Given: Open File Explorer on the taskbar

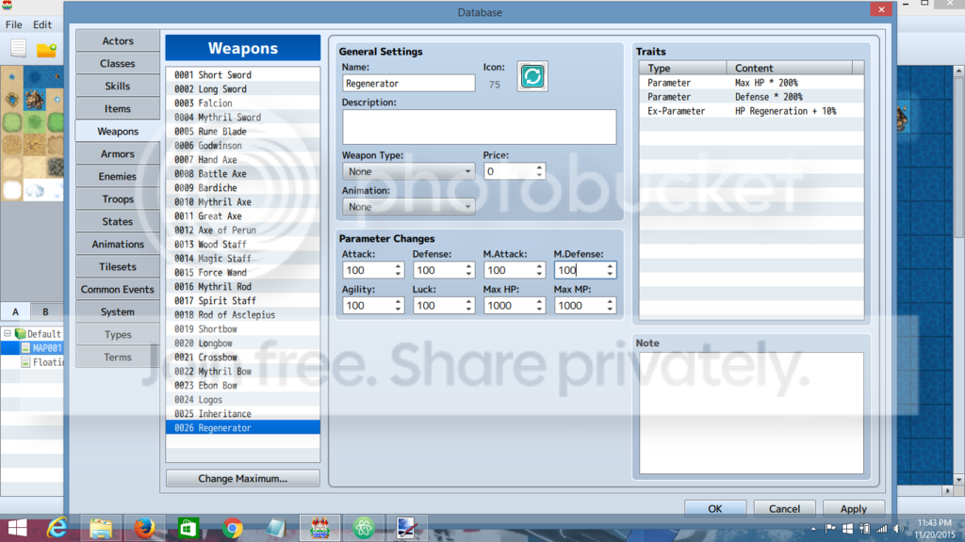Looking at the screenshot, I should [101, 528].
